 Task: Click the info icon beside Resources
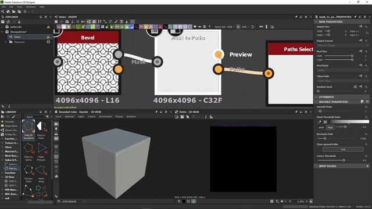pos(48,42)
